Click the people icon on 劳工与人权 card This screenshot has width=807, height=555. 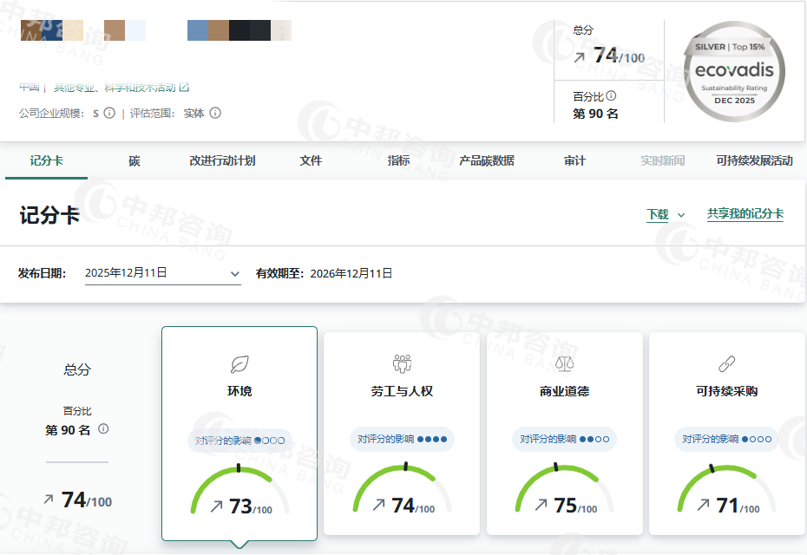(402, 363)
